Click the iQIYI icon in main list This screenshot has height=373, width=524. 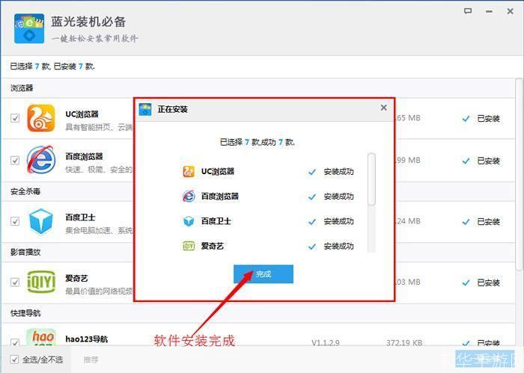[41, 283]
